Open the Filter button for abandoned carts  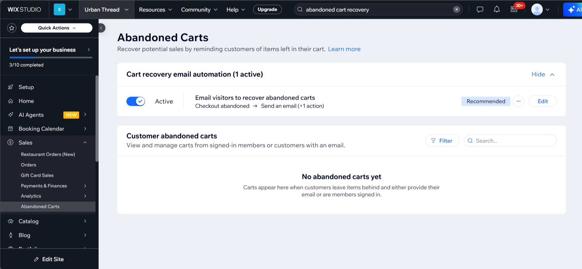pos(442,141)
